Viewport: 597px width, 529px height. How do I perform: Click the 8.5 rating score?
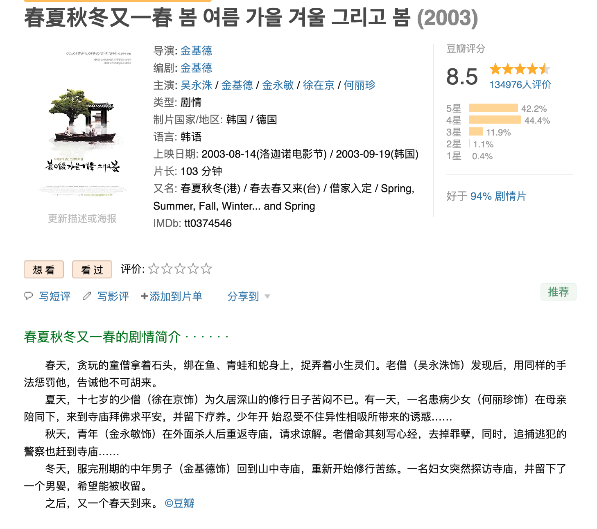pyautogui.click(x=462, y=77)
